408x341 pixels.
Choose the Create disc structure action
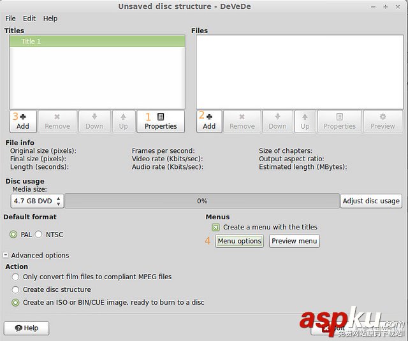[15, 289]
